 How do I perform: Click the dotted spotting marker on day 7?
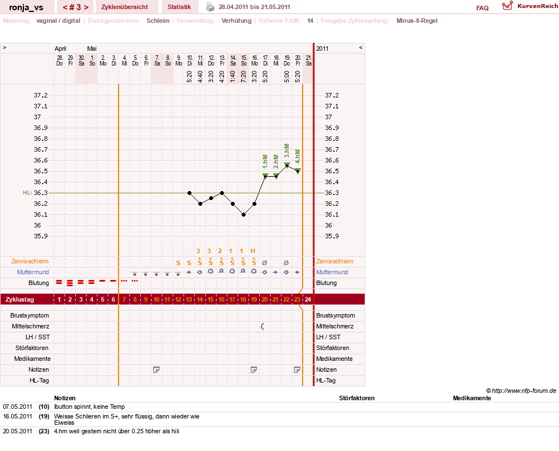coord(124,281)
